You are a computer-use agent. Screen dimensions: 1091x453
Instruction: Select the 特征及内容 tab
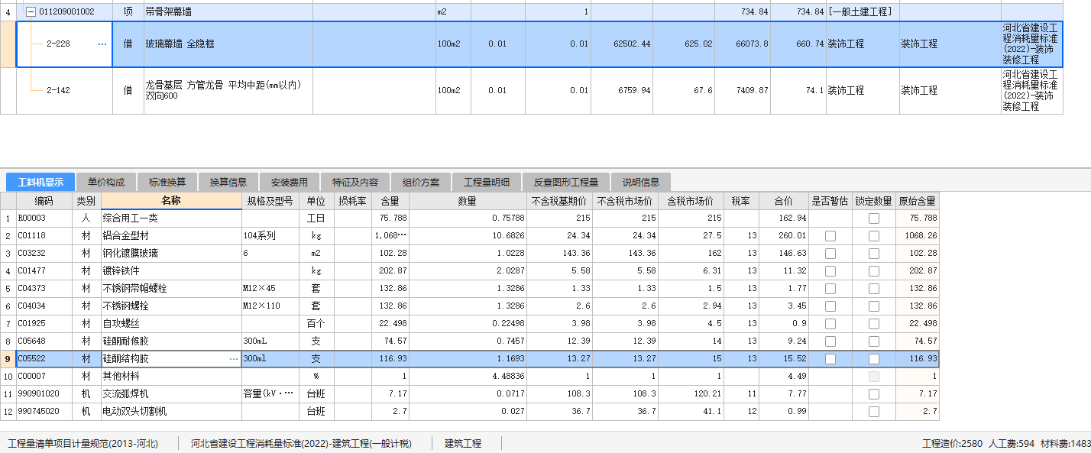pos(355,182)
